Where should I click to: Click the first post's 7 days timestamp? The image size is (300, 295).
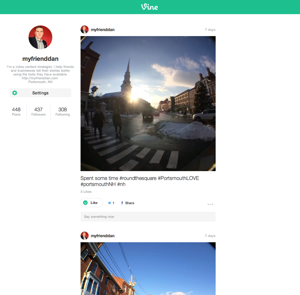(210, 30)
